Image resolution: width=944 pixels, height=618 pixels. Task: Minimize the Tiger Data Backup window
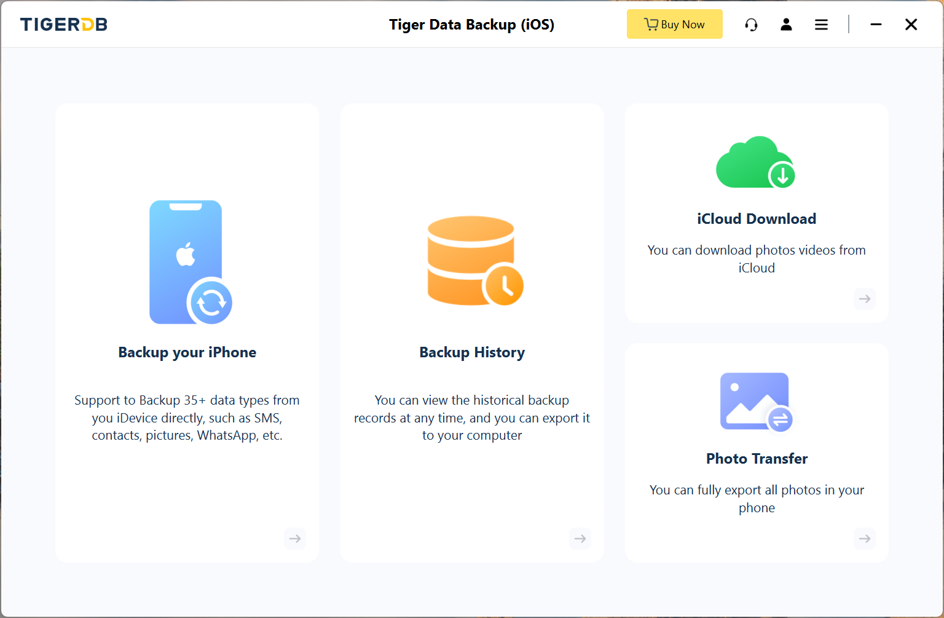point(876,25)
